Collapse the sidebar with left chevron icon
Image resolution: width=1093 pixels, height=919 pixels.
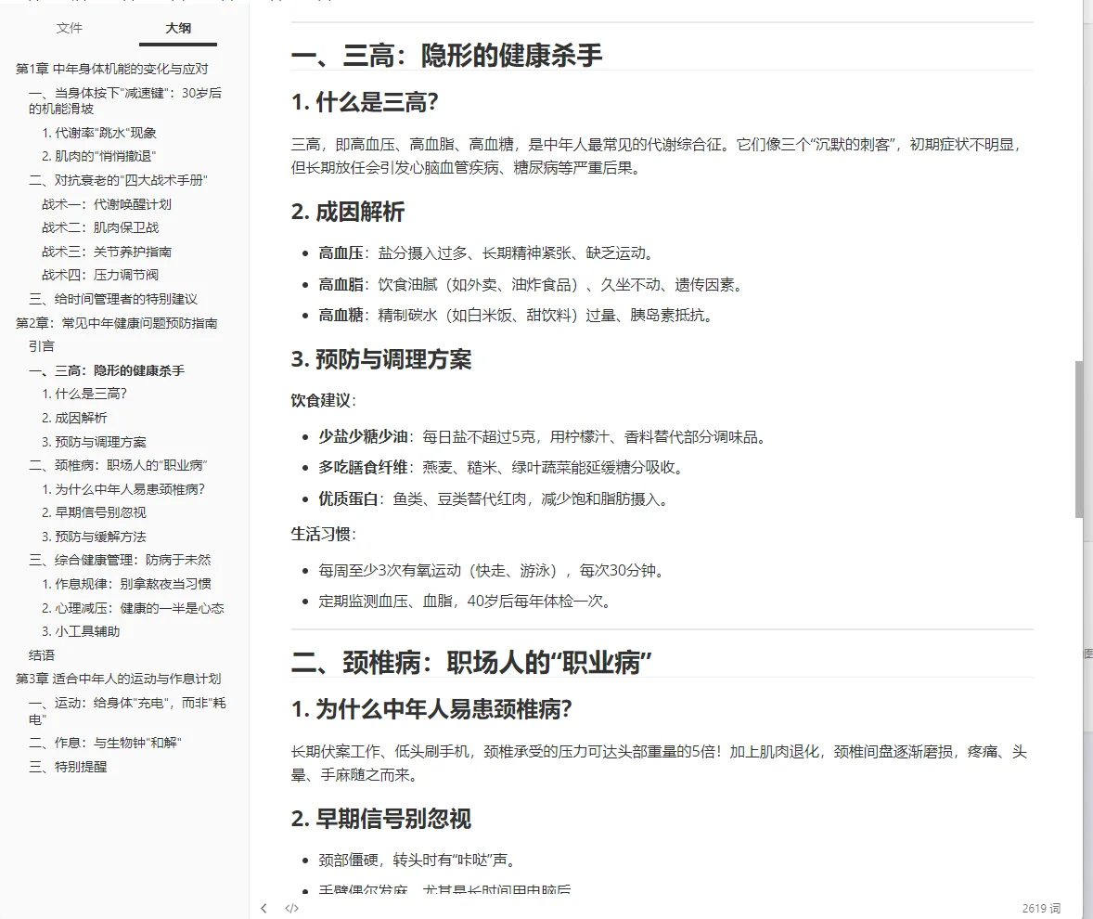click(x=264, y=908)
